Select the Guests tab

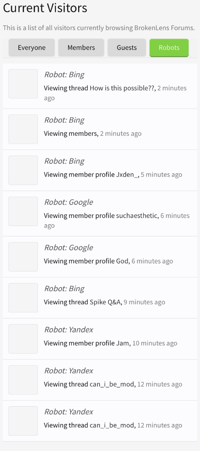click(127, 48)
